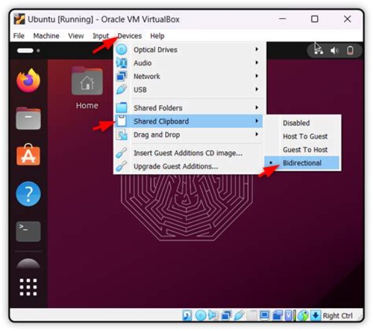This screenshot has height=331, width=373.
Task: Close the Devices menu in the menu bar
Action: point(130,36)
